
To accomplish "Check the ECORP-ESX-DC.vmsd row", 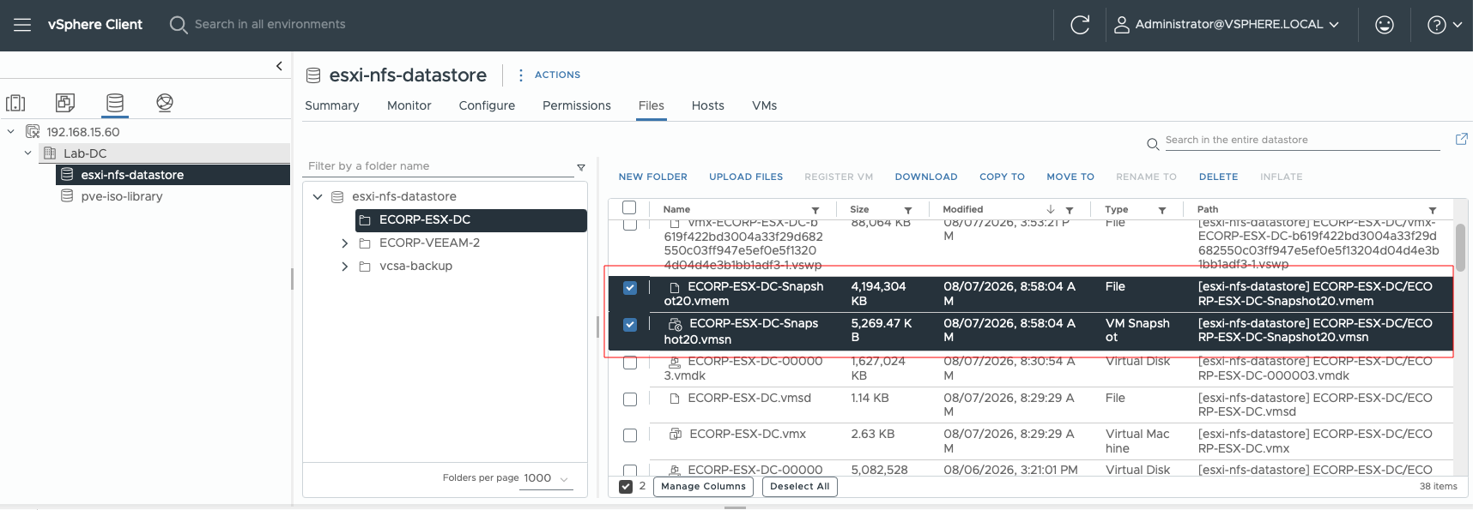I will pyautogui.click(x=630, y=399).
